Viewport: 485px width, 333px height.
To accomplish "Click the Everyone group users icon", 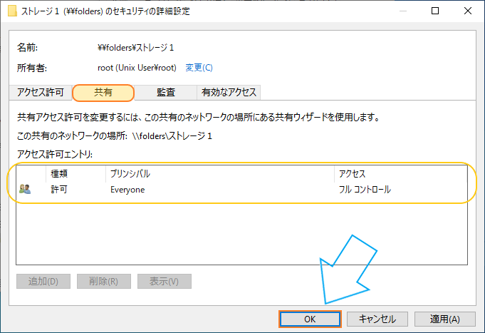I will pos(25,189).
